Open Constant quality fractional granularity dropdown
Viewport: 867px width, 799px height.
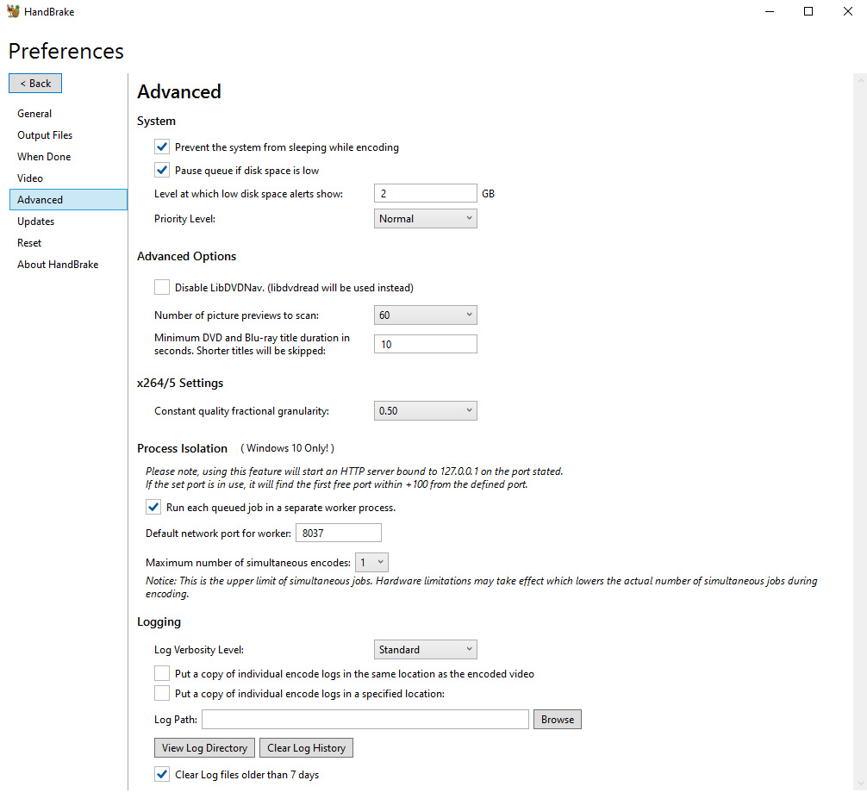[425, 411]
